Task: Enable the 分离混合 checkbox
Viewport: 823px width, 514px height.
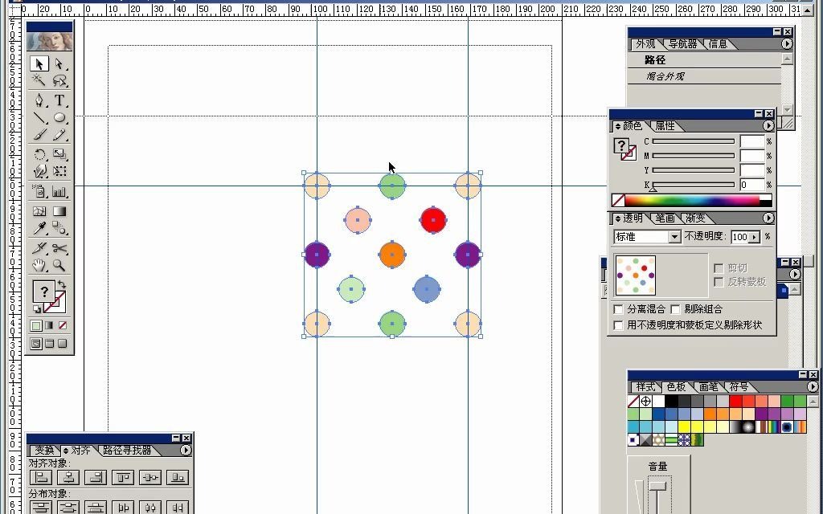Action: 617,308
